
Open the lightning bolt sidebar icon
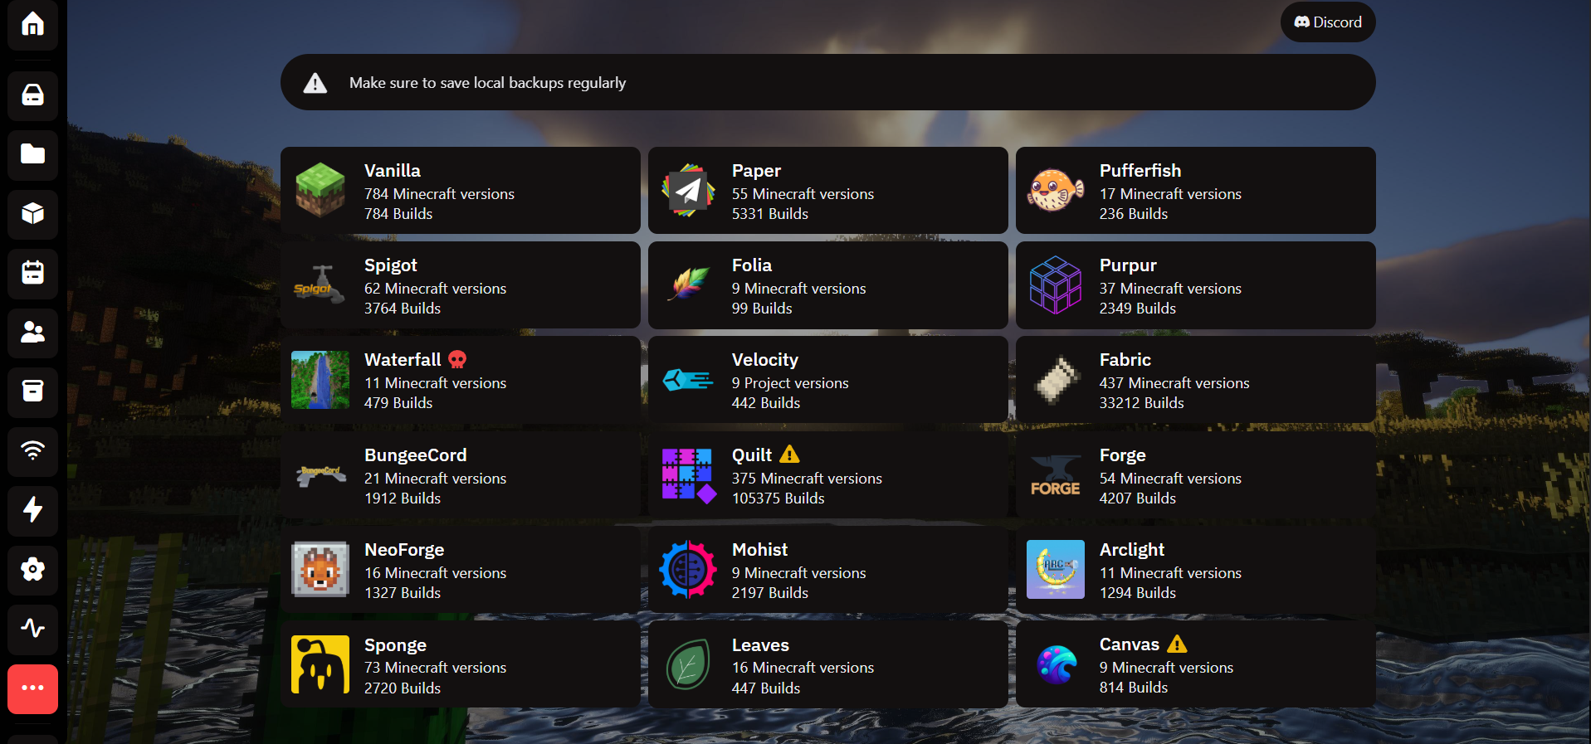pos(32,509)
